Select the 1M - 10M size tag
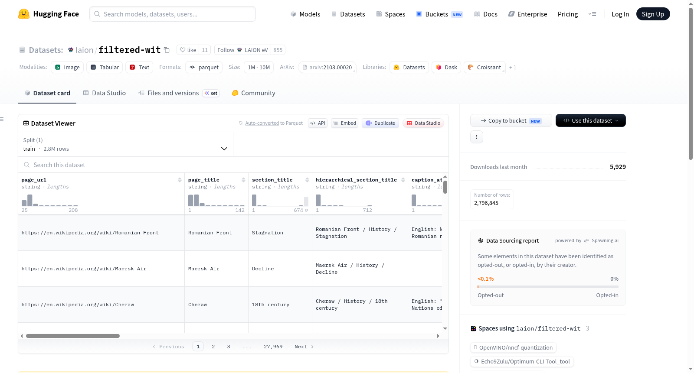 click(x=259, y=67)
